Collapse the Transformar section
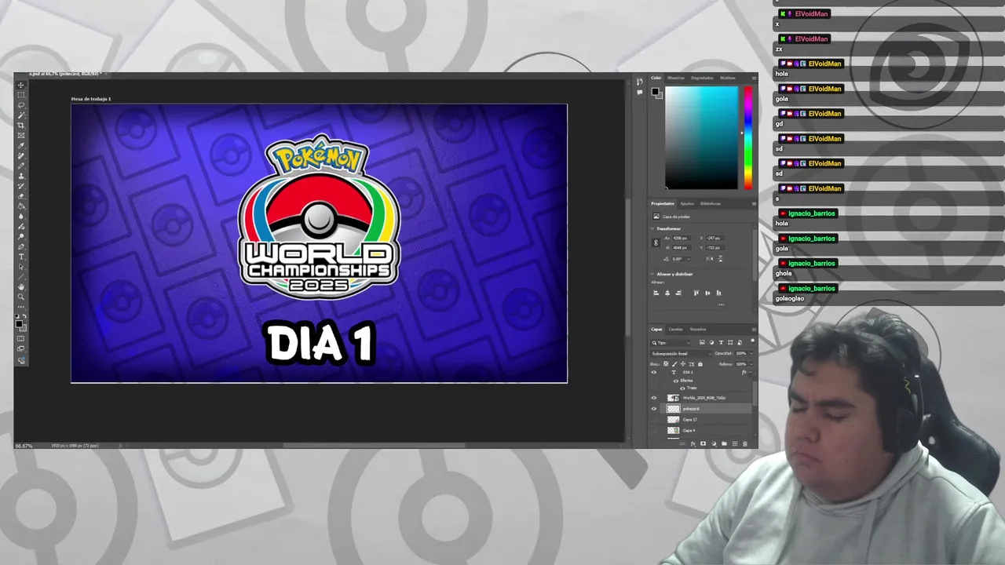Viewport: 1005px width, 565px height. coord(652,228)
